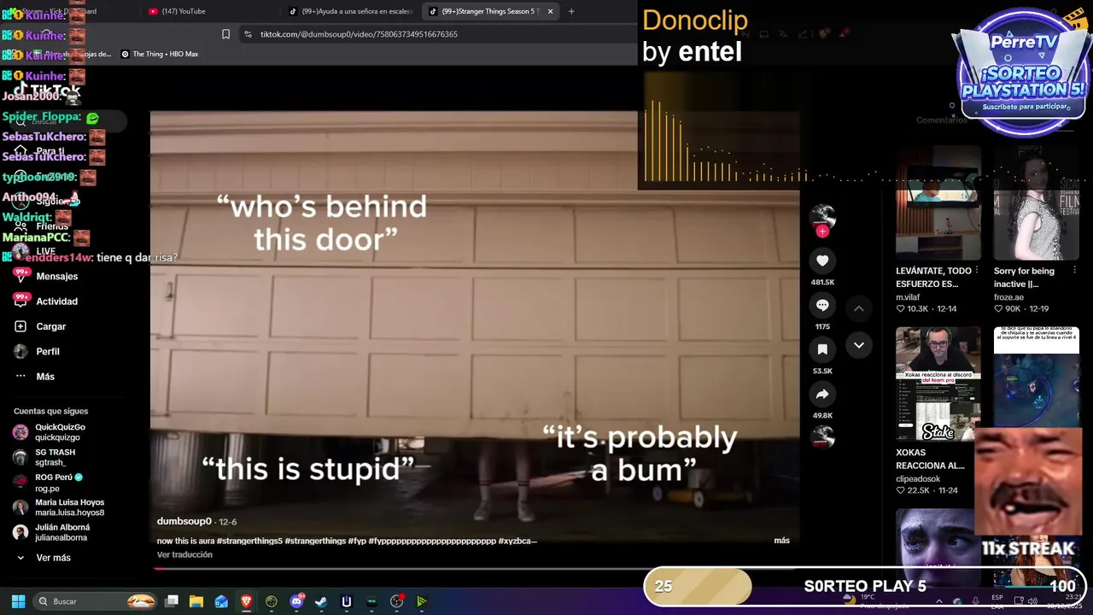
Task: Switch to the YouTube (147) browser tab
Action: pos(209,11)
